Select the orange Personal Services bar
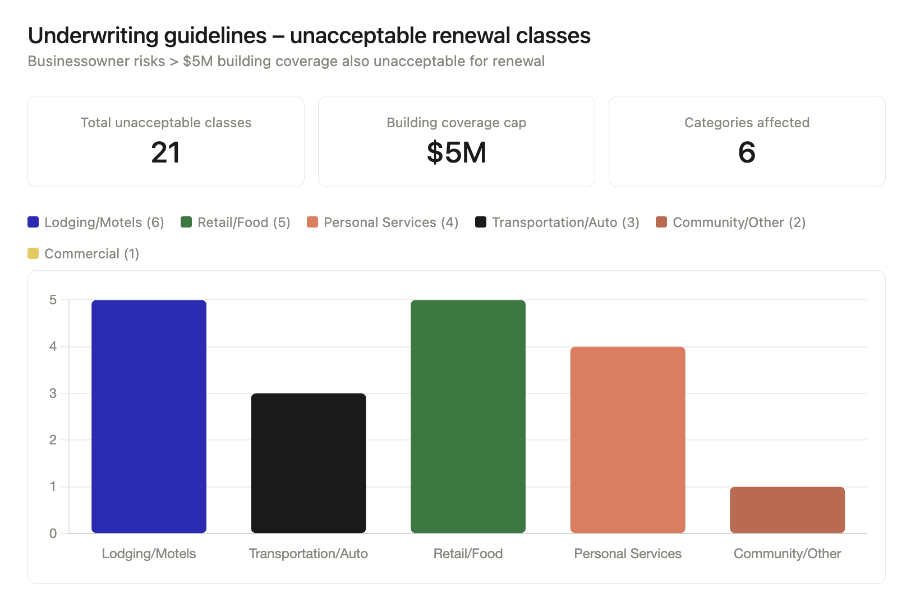 628,440
